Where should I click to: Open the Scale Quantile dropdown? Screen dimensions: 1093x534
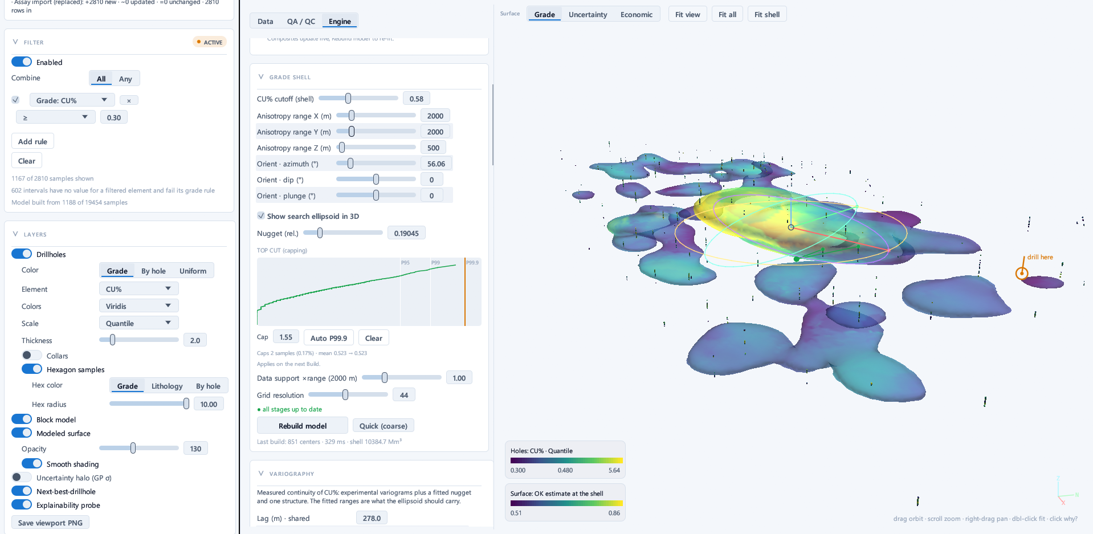(x=138, y=323)
